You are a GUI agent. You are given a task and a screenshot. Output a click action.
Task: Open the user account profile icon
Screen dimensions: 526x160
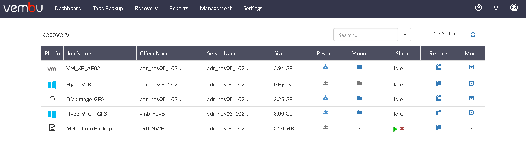pyautogui.click(x=514, y=7)
